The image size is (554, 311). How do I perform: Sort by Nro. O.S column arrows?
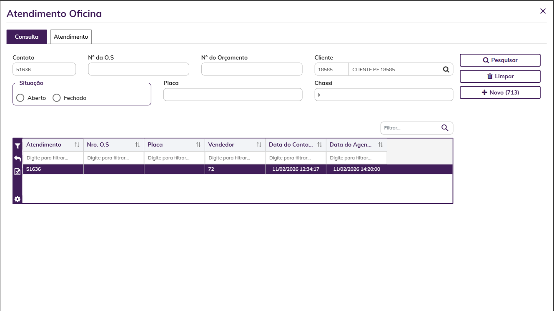click(x=138, y=144)
